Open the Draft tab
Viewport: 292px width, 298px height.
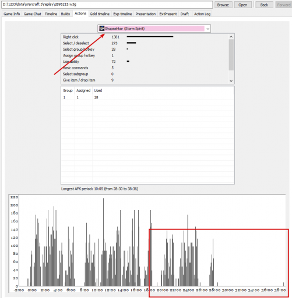pos(184,14)
